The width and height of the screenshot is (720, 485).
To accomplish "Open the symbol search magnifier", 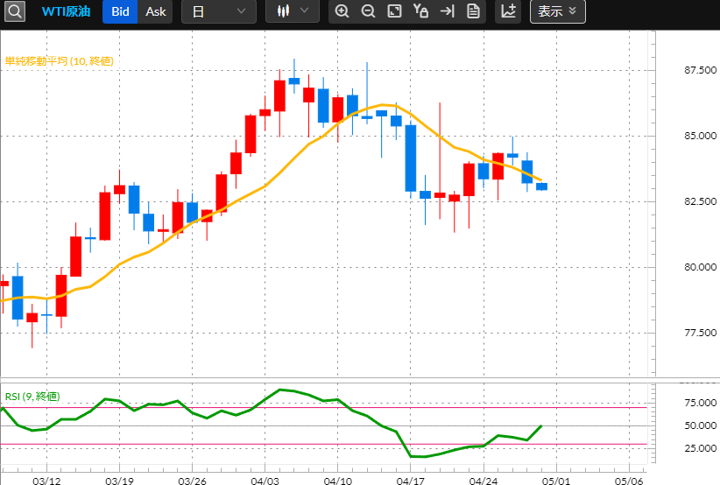I will (15, 11).
